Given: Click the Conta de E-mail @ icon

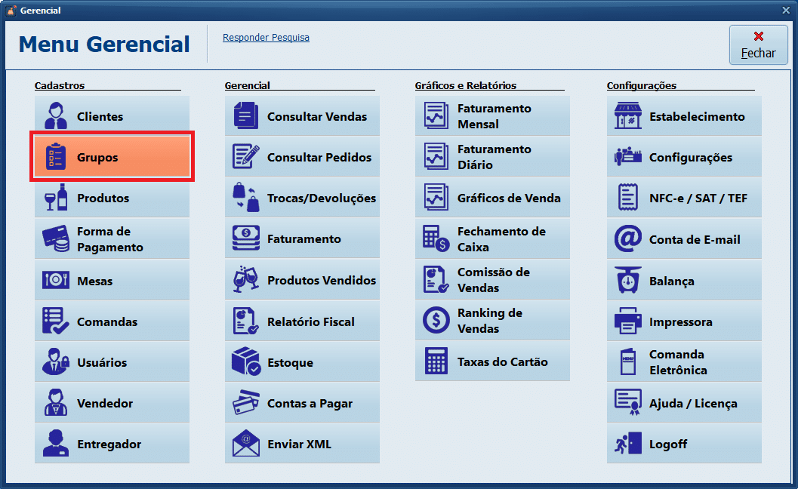Looking at the screenshot, I should [627, 239].
